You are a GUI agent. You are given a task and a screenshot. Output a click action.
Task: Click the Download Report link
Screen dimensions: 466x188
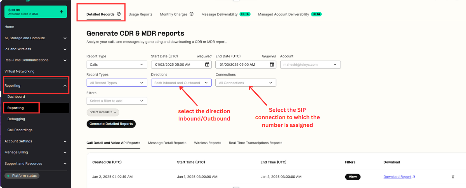399,177
